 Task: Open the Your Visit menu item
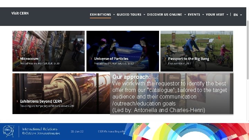[x=215, y=15]
